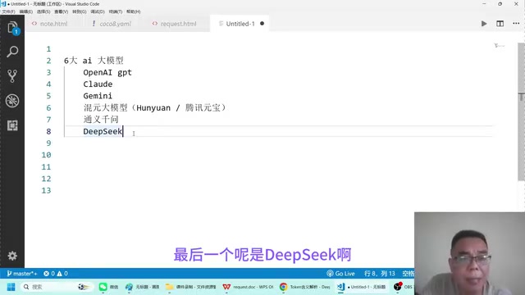Click the VS Code Untitled-1 taskbar item

point(362,287)
